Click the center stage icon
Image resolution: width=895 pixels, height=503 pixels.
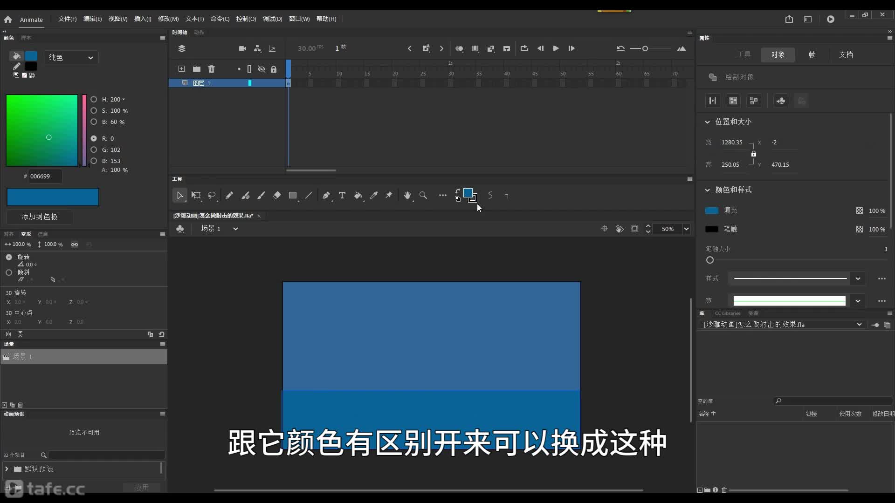(605, 229)
